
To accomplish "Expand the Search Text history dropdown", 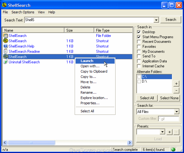I will click(x=156, y=20).
